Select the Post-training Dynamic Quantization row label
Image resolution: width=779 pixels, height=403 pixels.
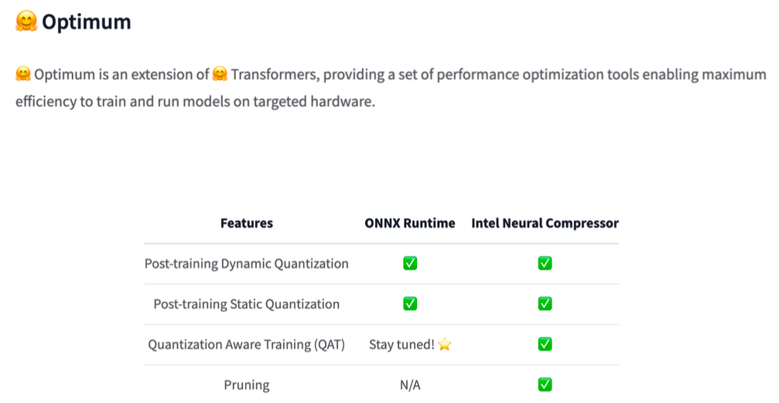point(246,264)
